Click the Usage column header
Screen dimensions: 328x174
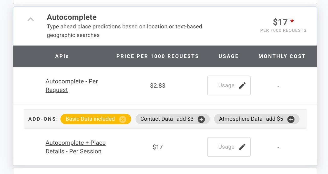(x=229, y=56)
